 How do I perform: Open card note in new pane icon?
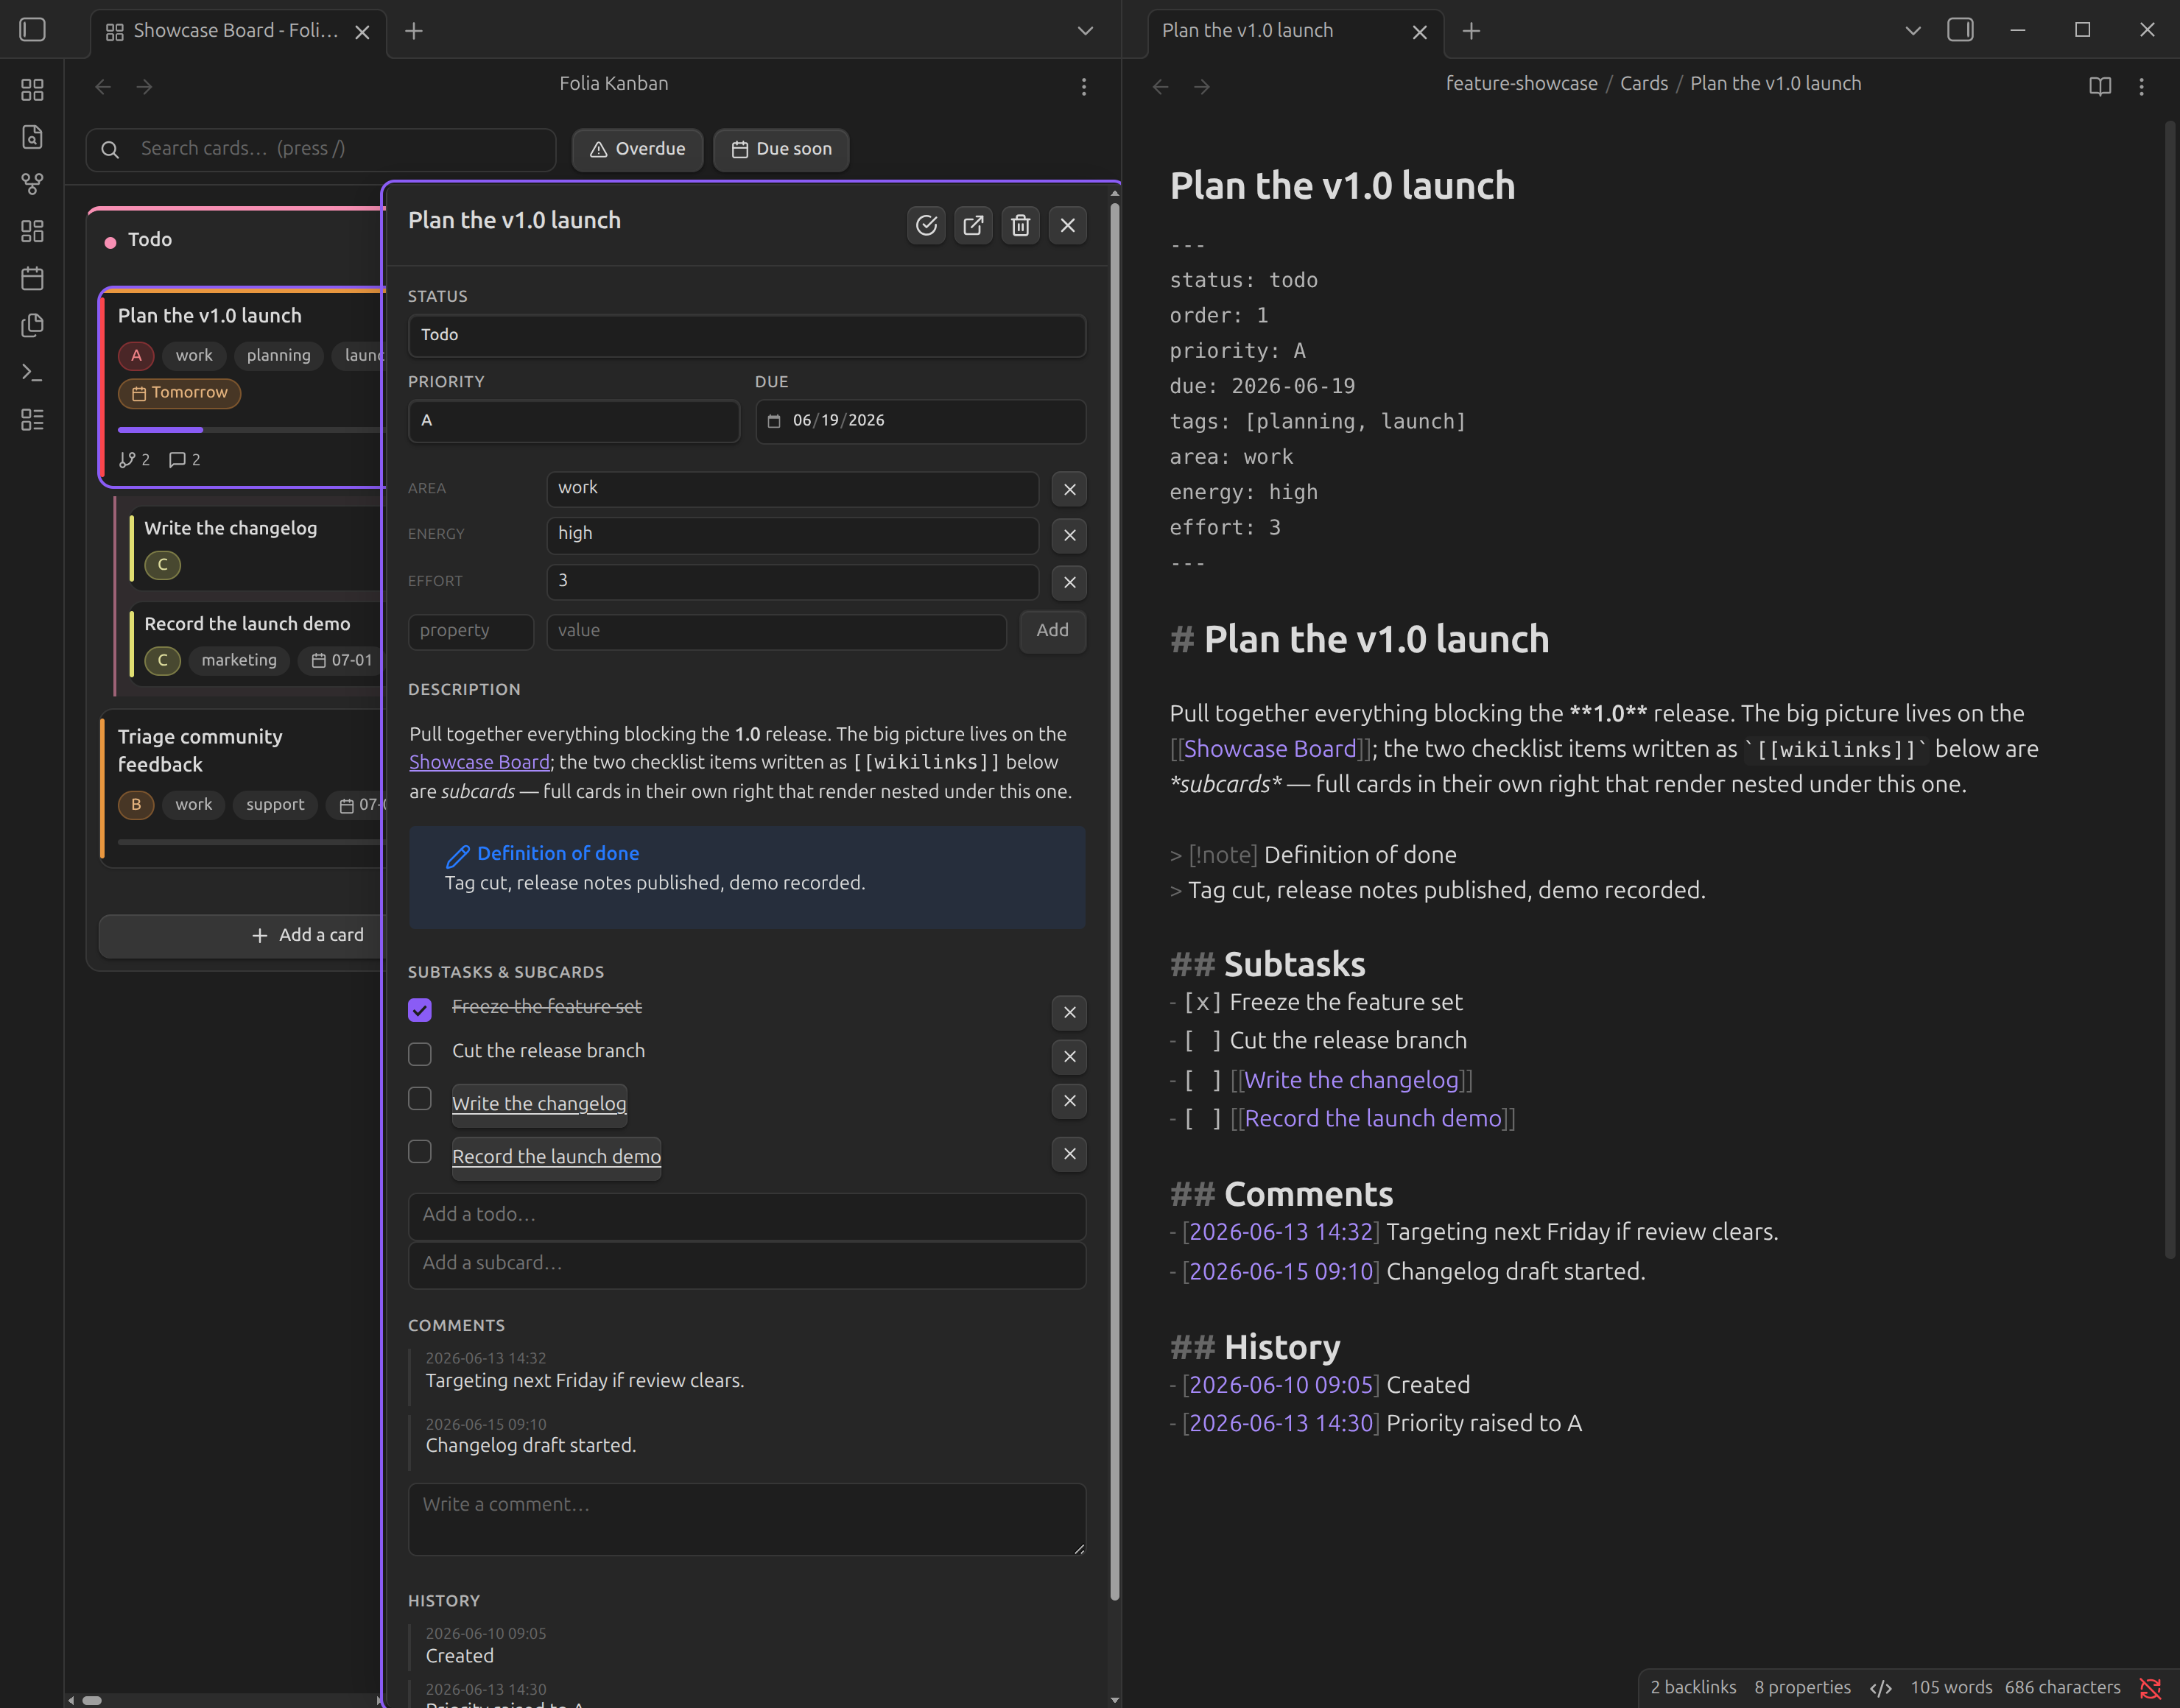[972, 225]
